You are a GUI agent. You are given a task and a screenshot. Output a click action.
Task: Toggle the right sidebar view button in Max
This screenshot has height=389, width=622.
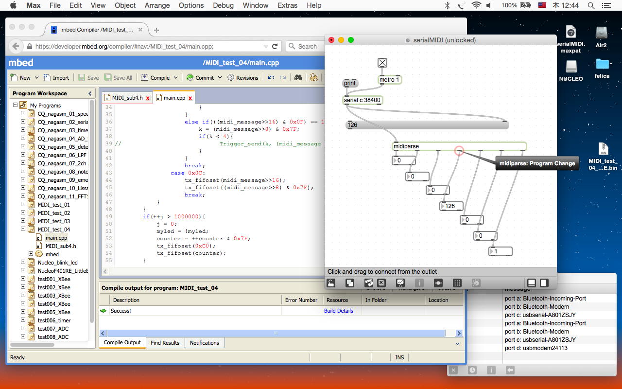[x=544, y=283]
